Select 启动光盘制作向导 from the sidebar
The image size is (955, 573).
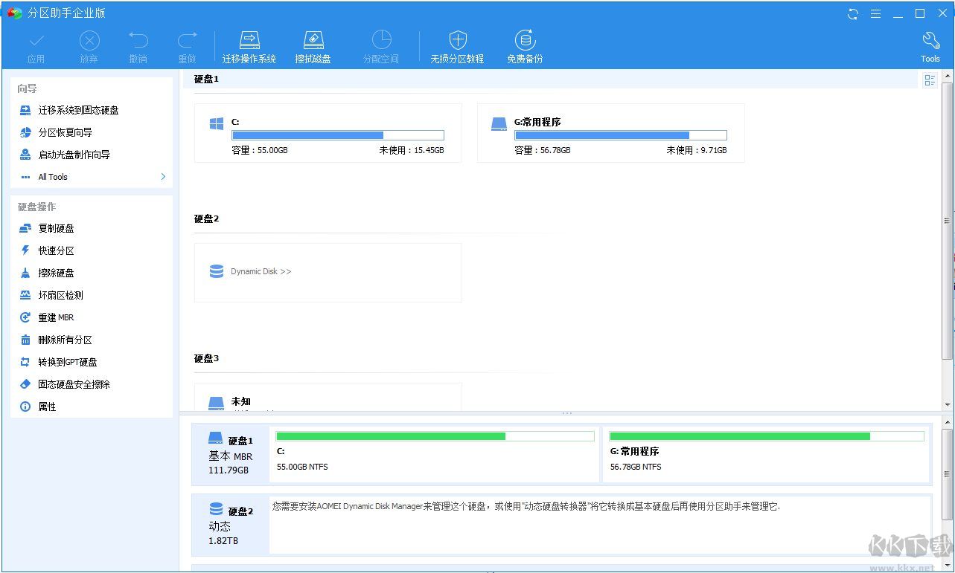(67, 155)
